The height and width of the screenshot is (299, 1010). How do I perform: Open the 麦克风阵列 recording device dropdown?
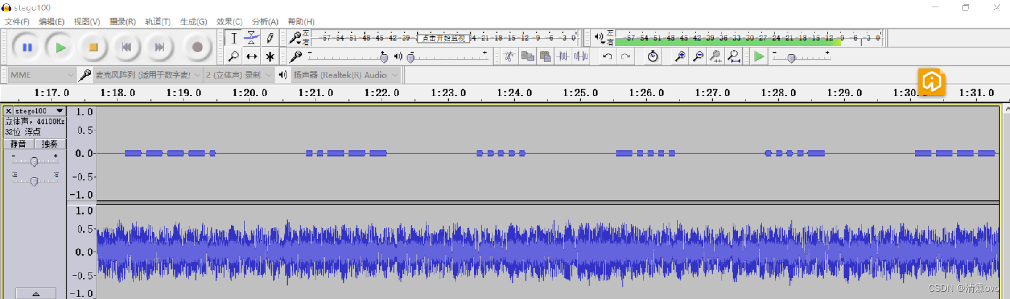147,75
